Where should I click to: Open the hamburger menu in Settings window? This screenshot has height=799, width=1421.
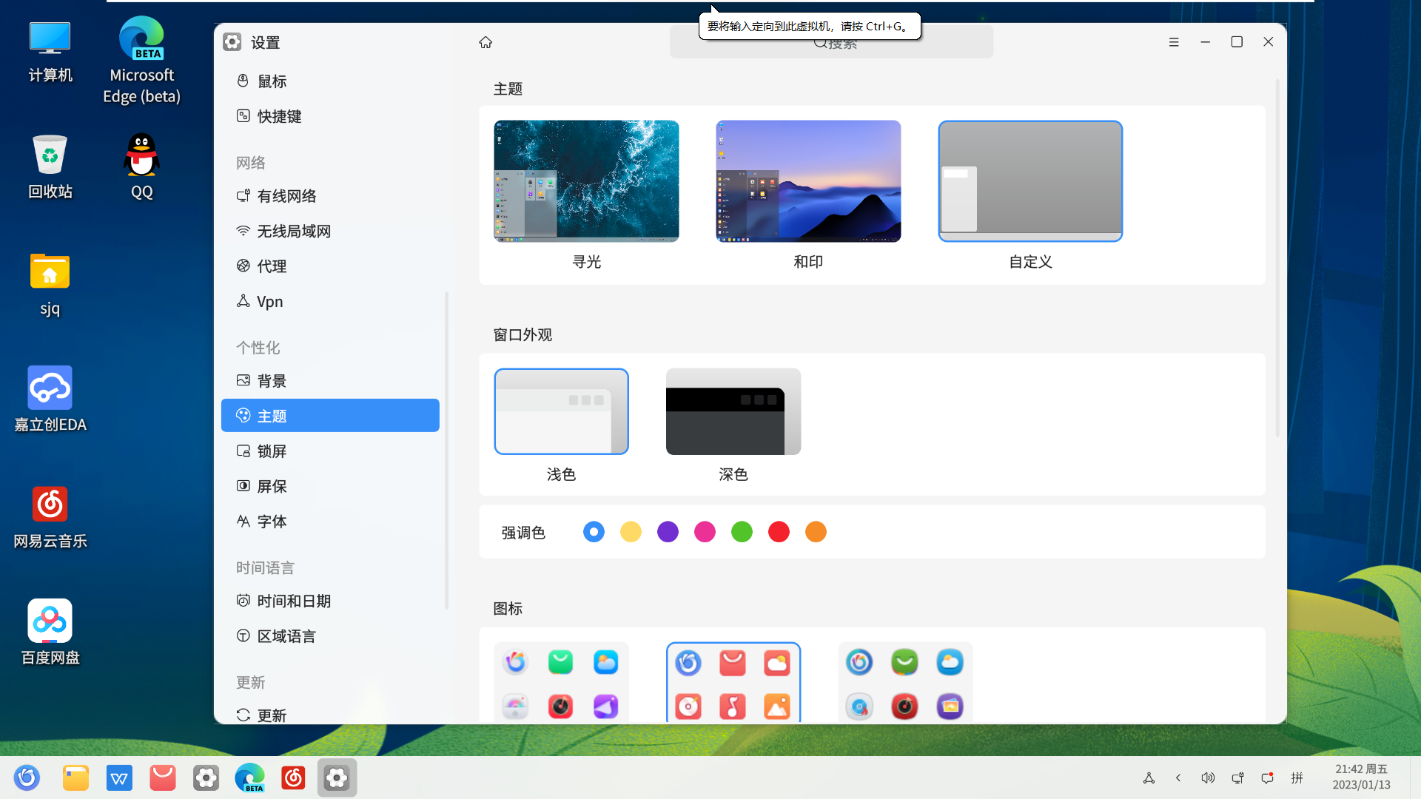click(x=1174, y=42)
